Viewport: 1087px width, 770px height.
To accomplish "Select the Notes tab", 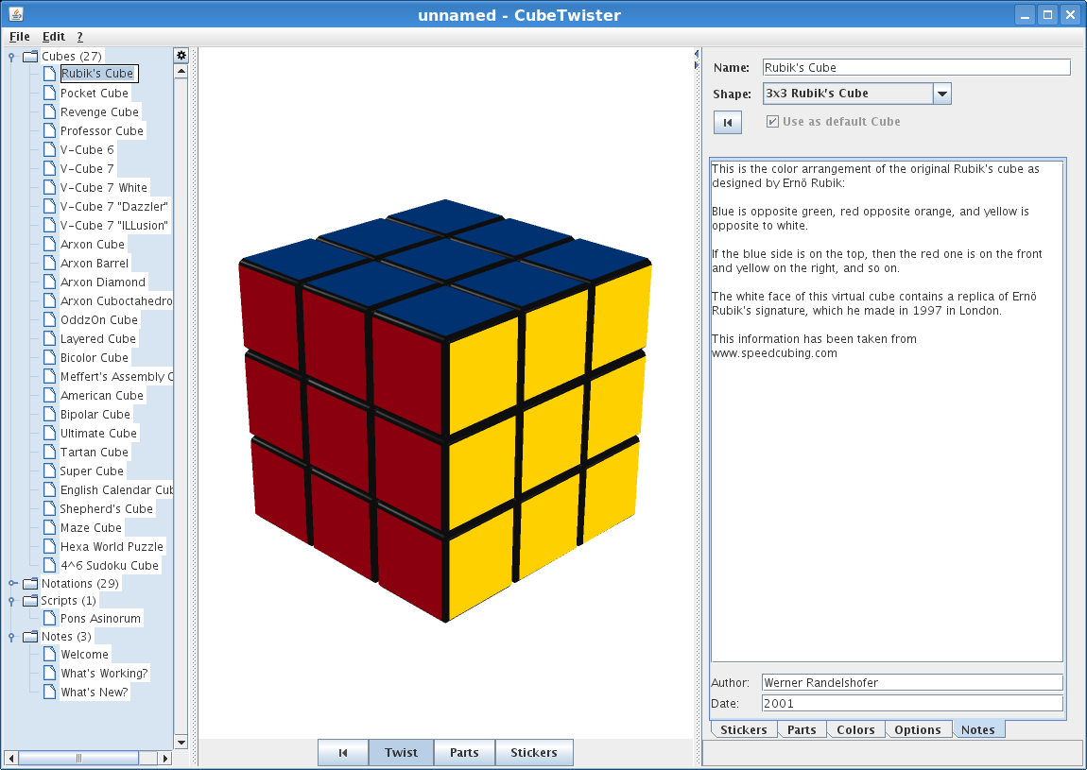I will [978, 729].
